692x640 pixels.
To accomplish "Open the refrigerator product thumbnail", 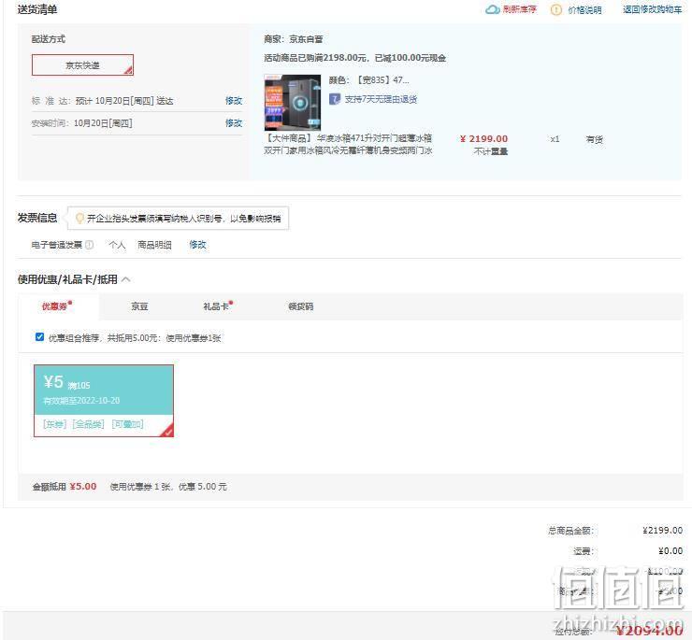I will (292, 103).
